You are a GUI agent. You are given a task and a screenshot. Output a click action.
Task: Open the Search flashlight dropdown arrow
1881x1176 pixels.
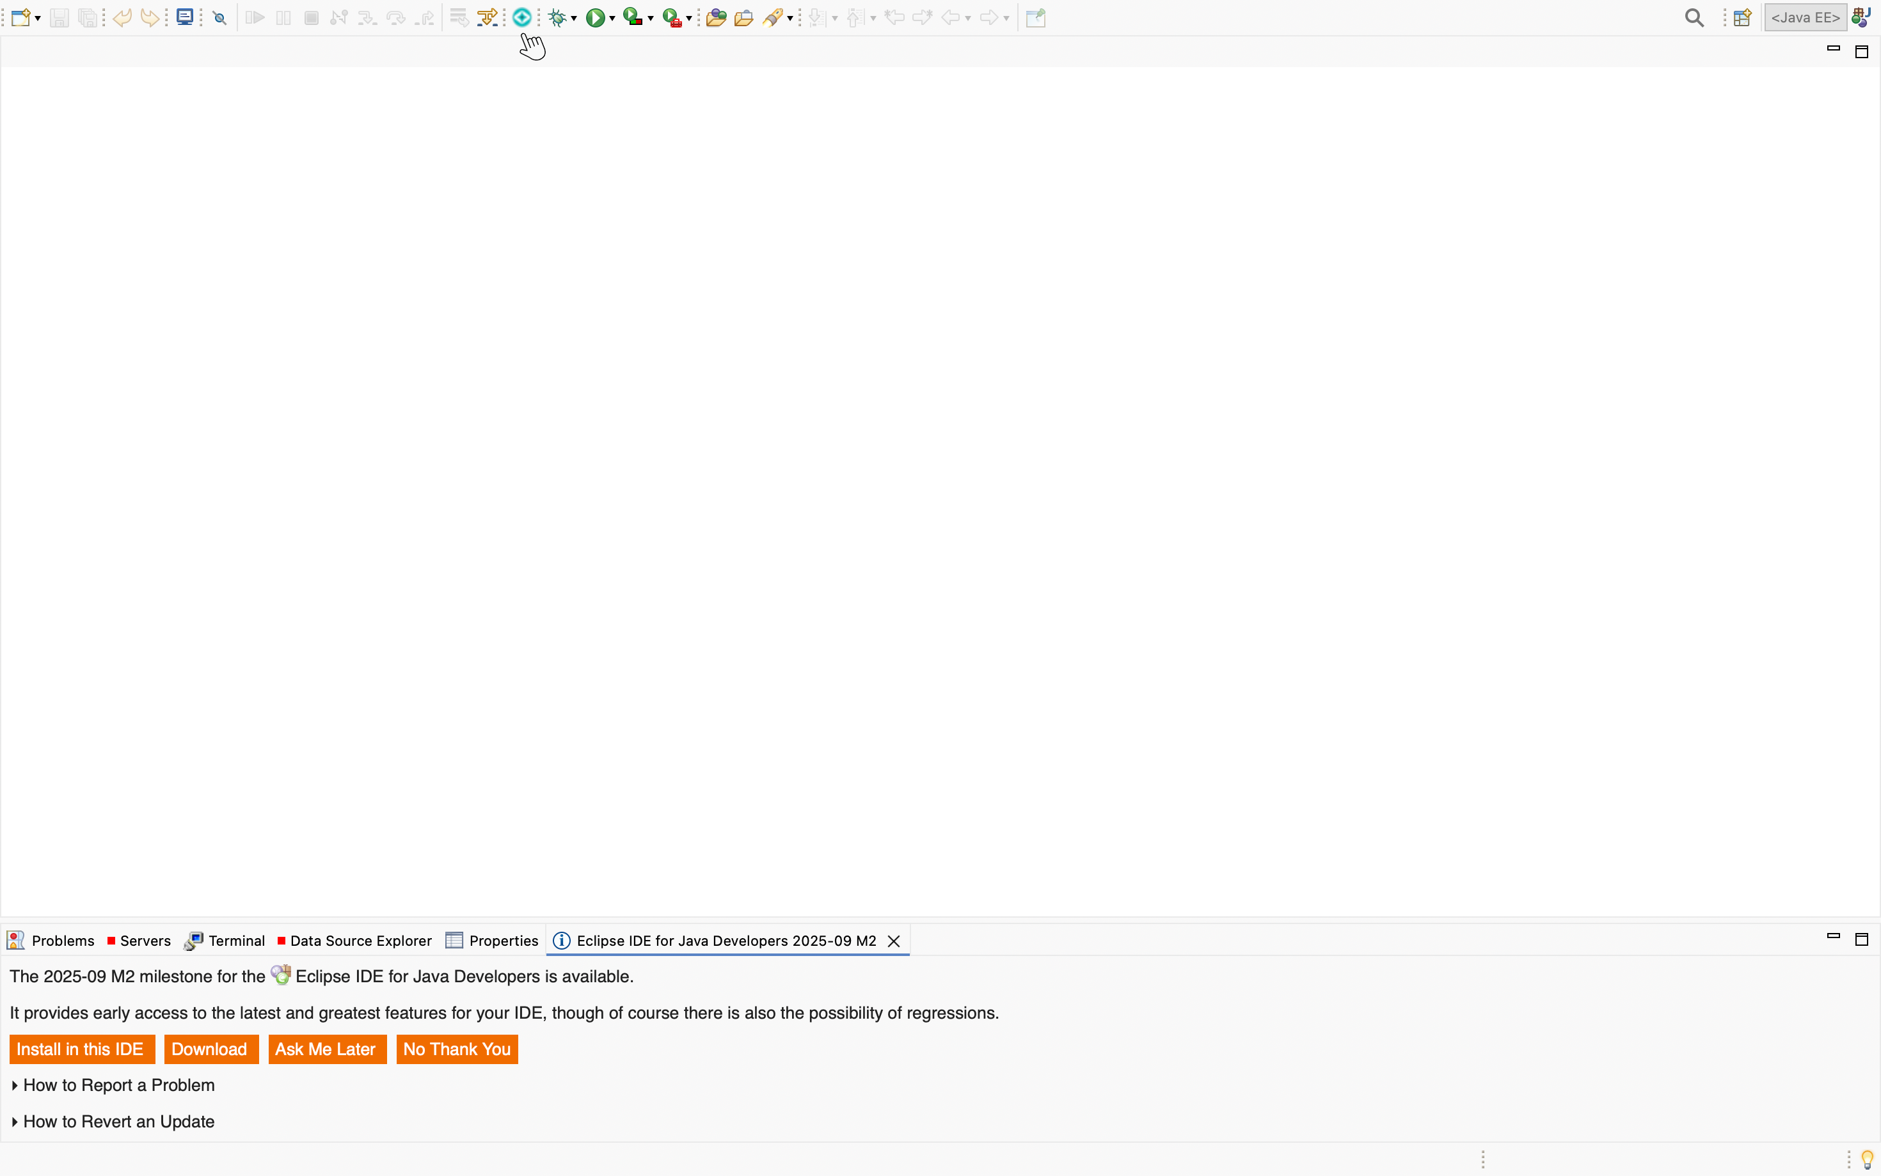point(790,18)
